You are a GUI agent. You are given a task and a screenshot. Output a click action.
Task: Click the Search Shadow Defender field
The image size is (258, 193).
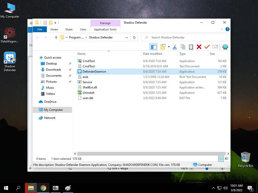tap(184, 37)
